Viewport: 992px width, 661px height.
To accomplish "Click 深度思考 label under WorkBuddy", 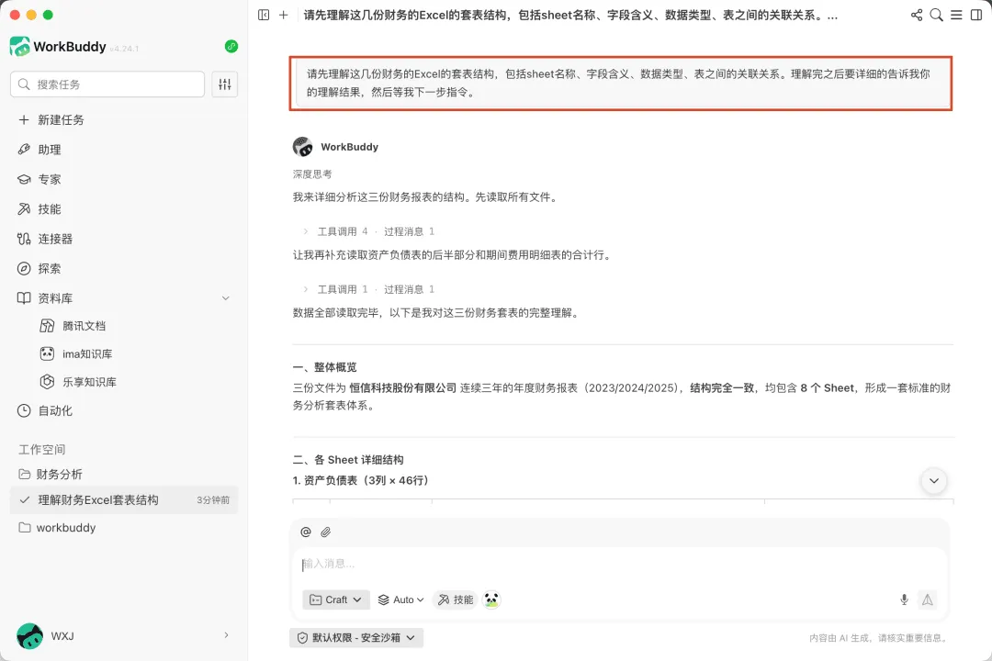I will pos(312,174).
